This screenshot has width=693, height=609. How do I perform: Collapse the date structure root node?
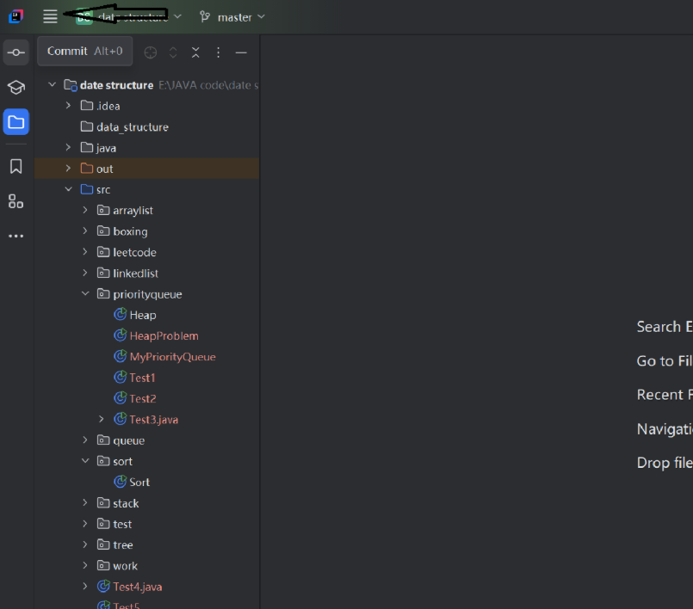(x=53, y=84)
